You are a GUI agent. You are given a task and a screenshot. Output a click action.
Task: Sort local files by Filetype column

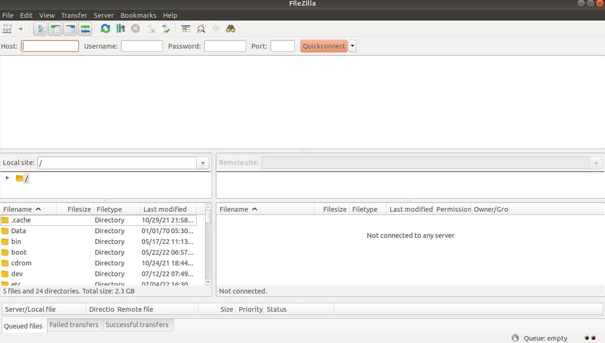[117, 209]
